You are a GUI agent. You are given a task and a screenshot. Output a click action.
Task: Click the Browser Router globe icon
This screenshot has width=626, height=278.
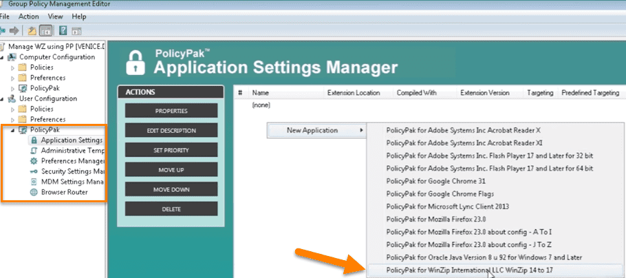click(x=34, y=192)
